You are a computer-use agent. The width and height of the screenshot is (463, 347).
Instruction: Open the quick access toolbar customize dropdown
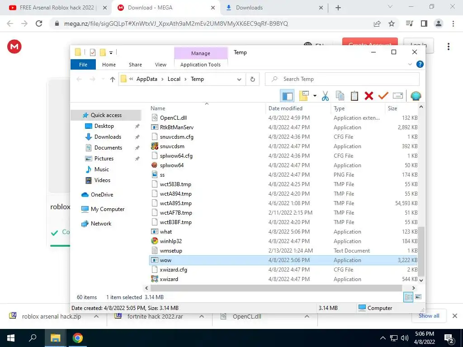(x=111, y=53)
